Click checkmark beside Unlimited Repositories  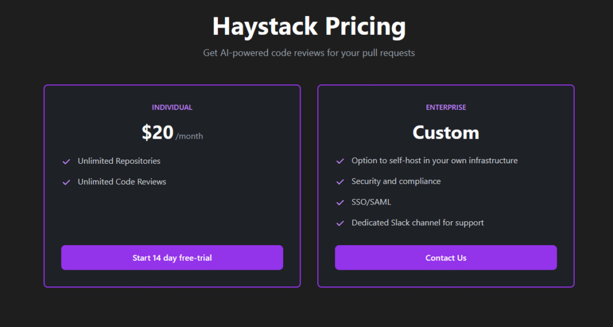66,161
